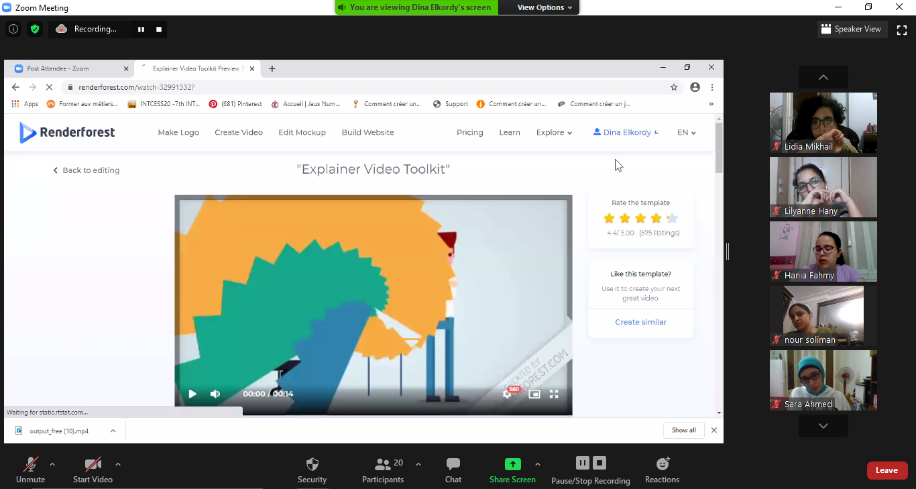Open the Participants list
This screenshot has width=916, height=489.
383,464
